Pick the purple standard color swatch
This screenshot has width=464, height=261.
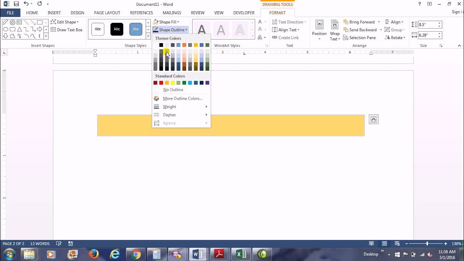(207, 83)
